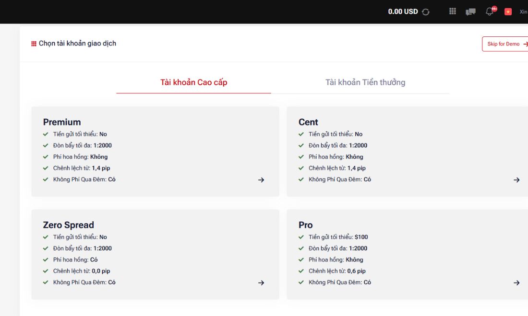
Task: Click the arrow on the Premium card
Action: 261,180
